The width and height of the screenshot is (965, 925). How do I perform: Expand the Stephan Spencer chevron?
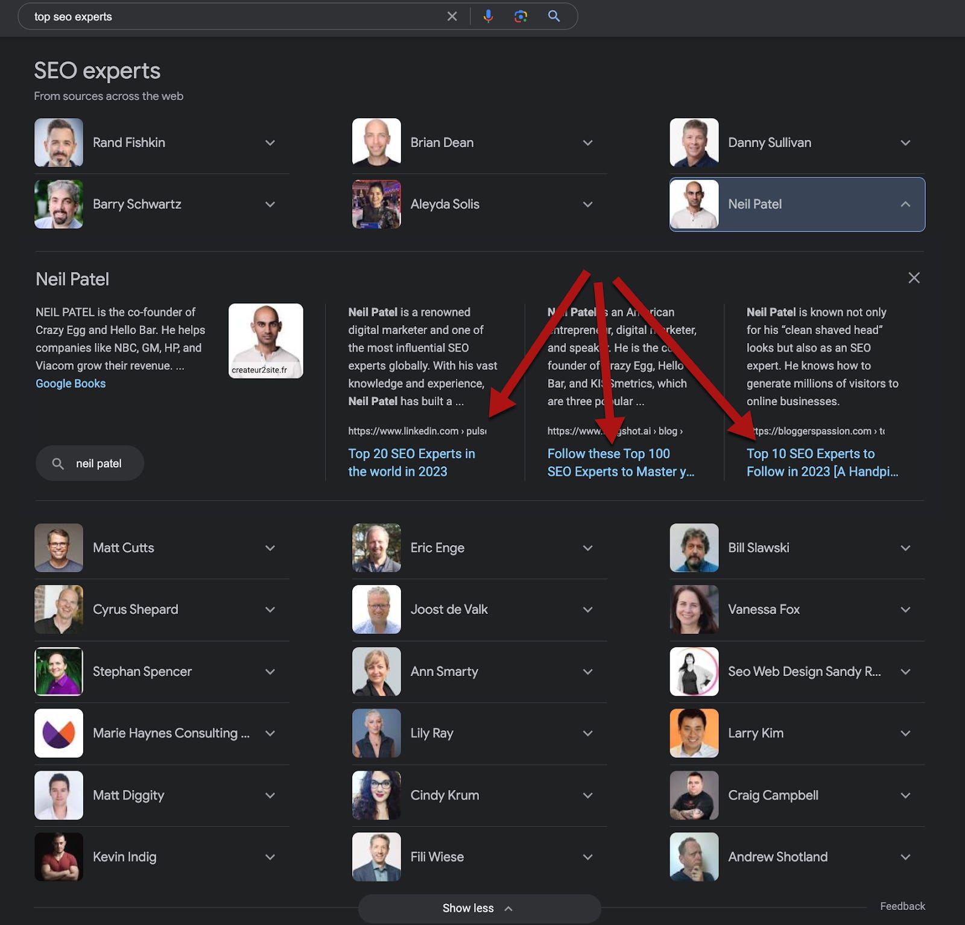point(270,672)
